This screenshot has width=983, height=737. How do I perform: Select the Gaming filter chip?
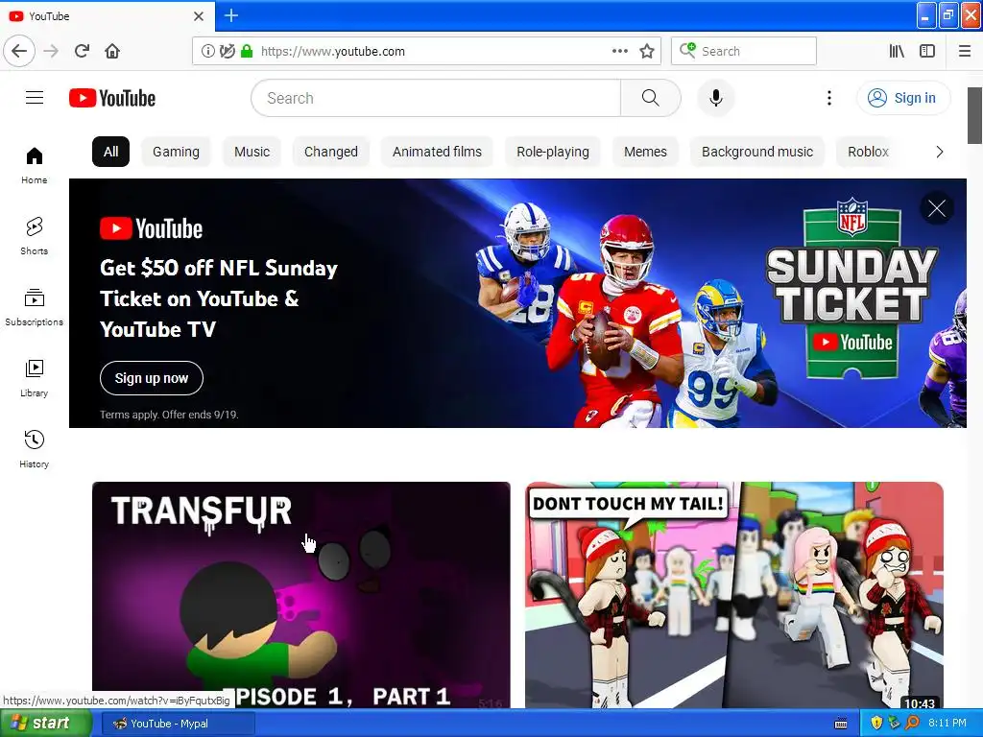coord(177,152)
